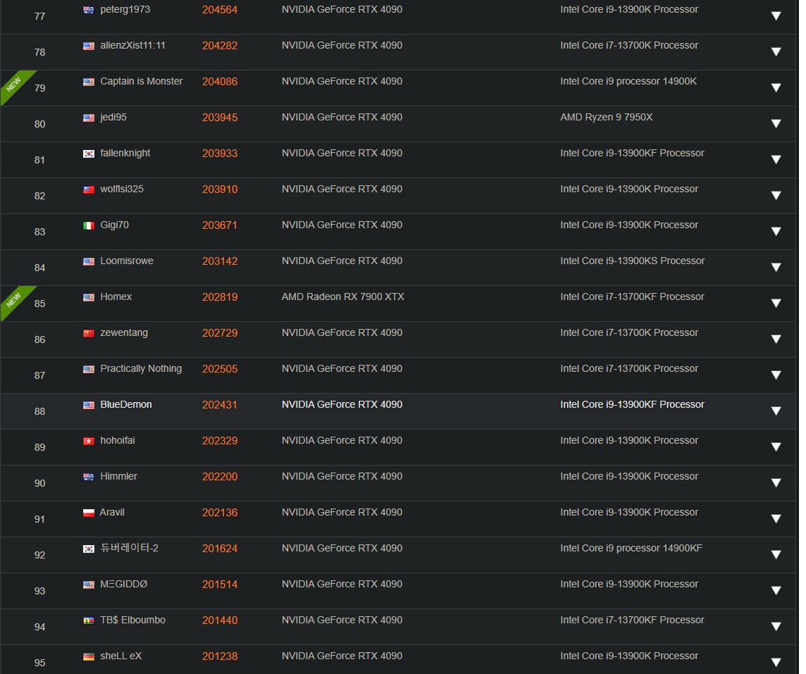This screenshot has width=806, height=674.
Task: Click the Germany flag beside sheLL eX
Action: coord(88,656)
